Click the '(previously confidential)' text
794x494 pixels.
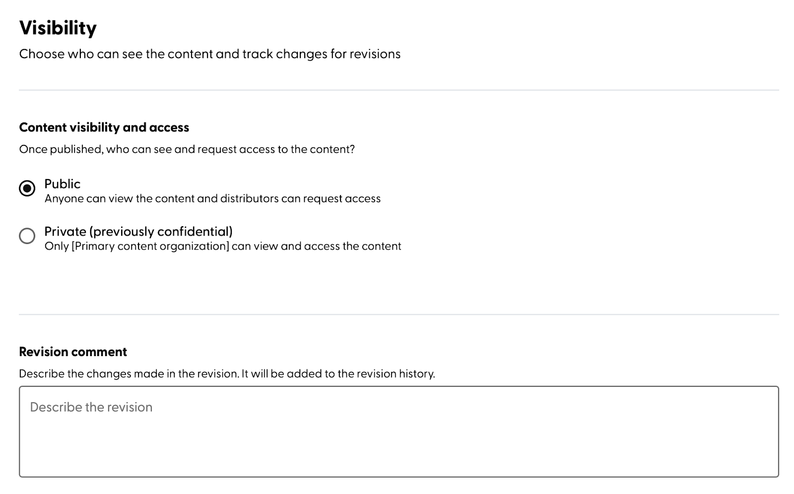(x=161, y=232)
